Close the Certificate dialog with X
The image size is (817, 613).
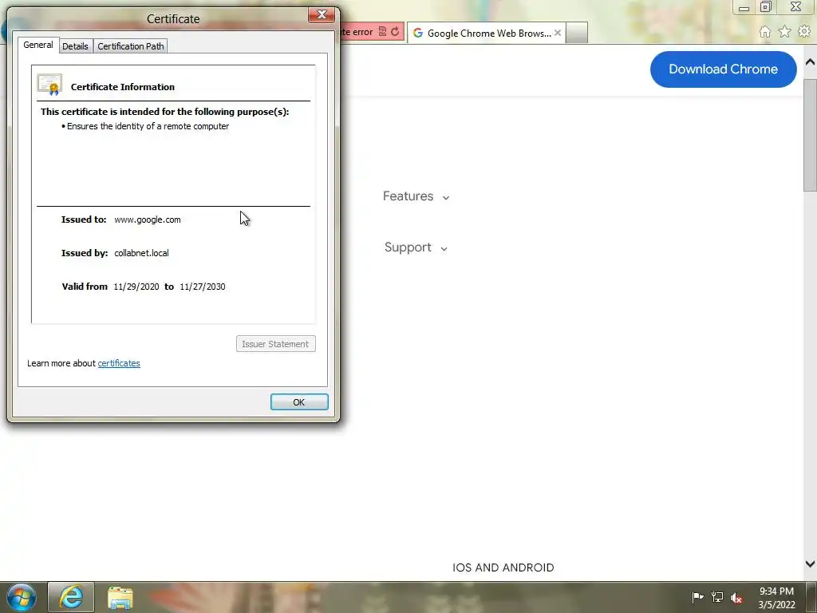pyautogui.click(x=322, y=15)
